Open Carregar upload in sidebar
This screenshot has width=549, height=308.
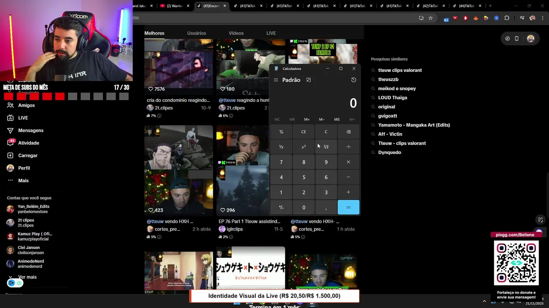pos(27,155)
